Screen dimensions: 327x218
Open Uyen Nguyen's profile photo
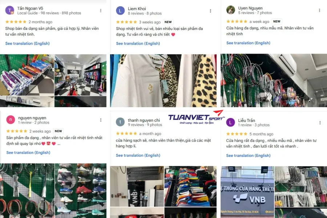click(230, 10)
